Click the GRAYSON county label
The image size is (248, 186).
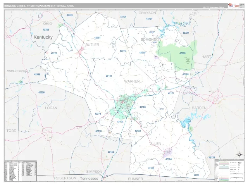pos(147,13)
